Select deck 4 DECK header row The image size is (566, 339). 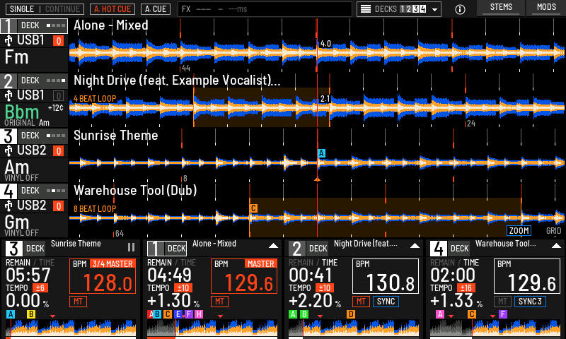coord(34,191)
